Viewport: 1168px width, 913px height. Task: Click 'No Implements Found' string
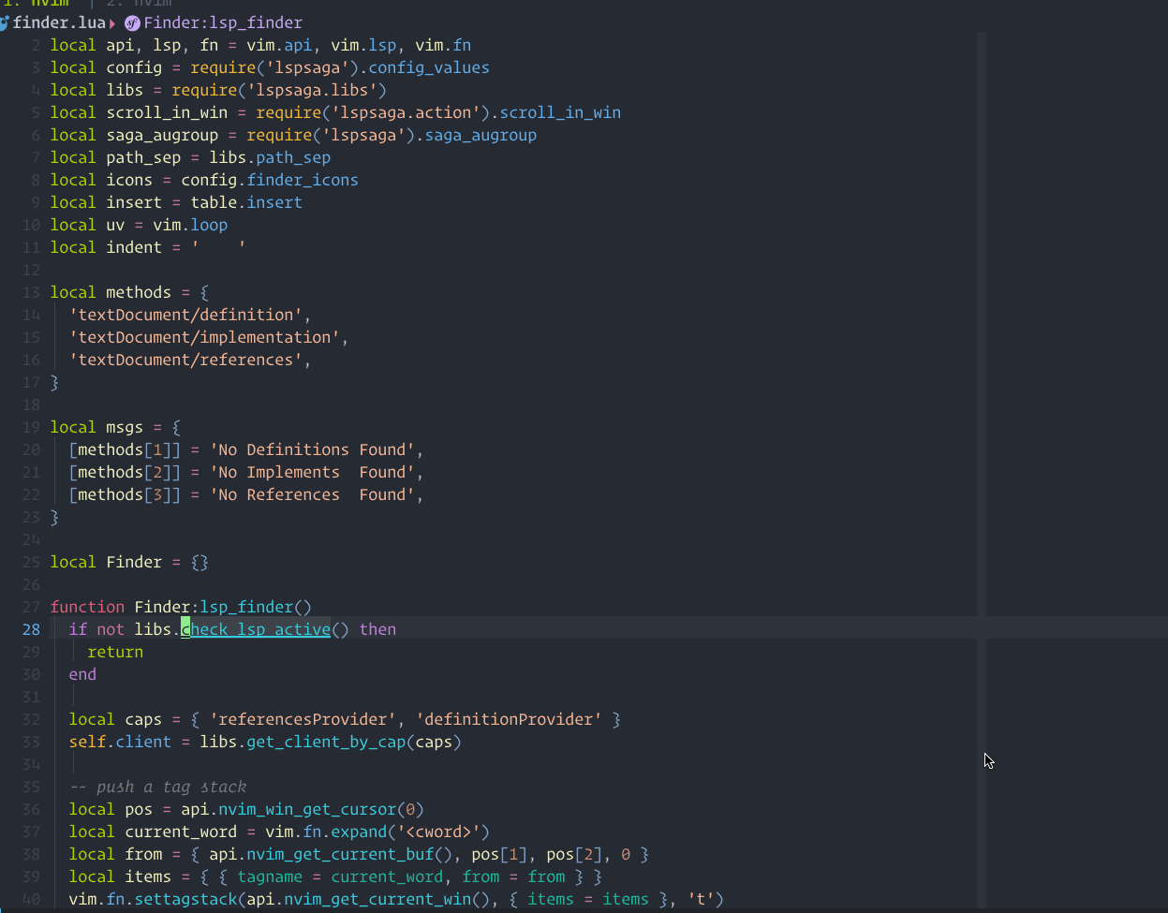[312, 472]
